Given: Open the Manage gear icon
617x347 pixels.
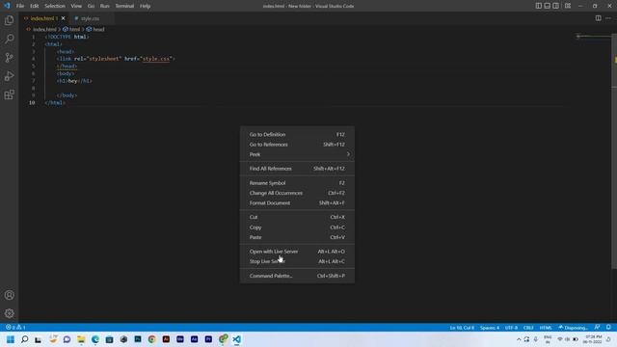Looking at the screenshot, I should point(9,313).
